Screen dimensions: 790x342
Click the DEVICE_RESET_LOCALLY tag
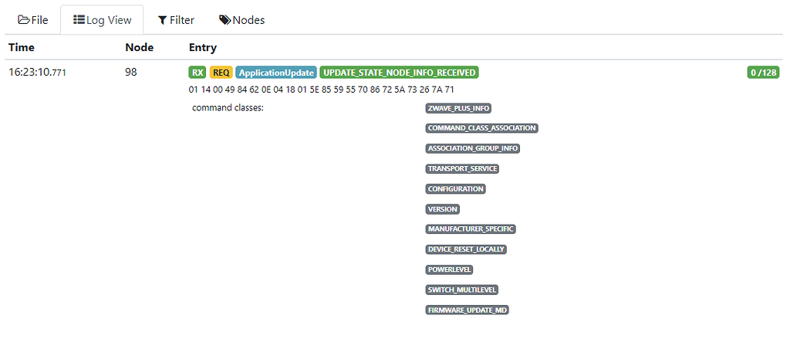pos(467,249)
